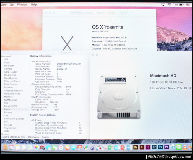Click Hardware in the path bar

coord(33,137)
